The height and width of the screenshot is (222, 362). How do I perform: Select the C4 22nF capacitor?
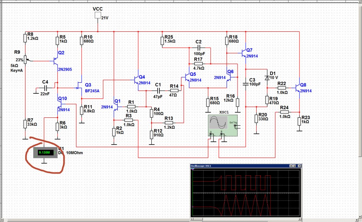(x=46, y=88)
